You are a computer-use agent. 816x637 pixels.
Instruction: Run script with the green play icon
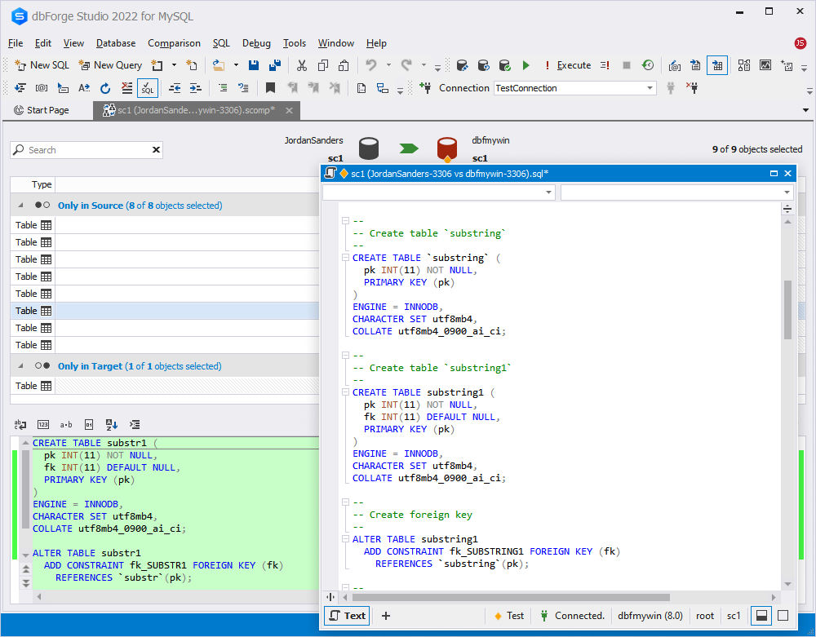click(526, 65)
